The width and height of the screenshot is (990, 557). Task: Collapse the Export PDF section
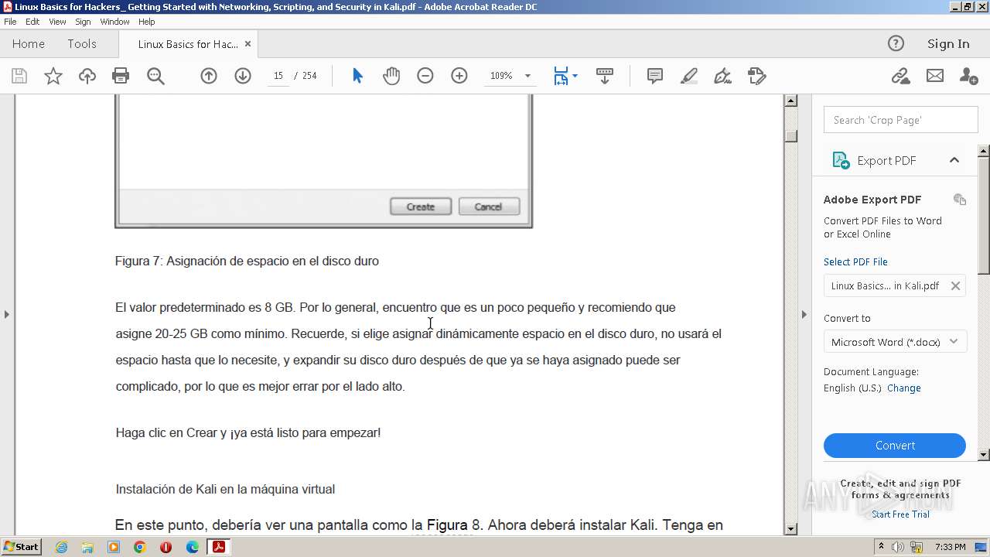[954, 160]
